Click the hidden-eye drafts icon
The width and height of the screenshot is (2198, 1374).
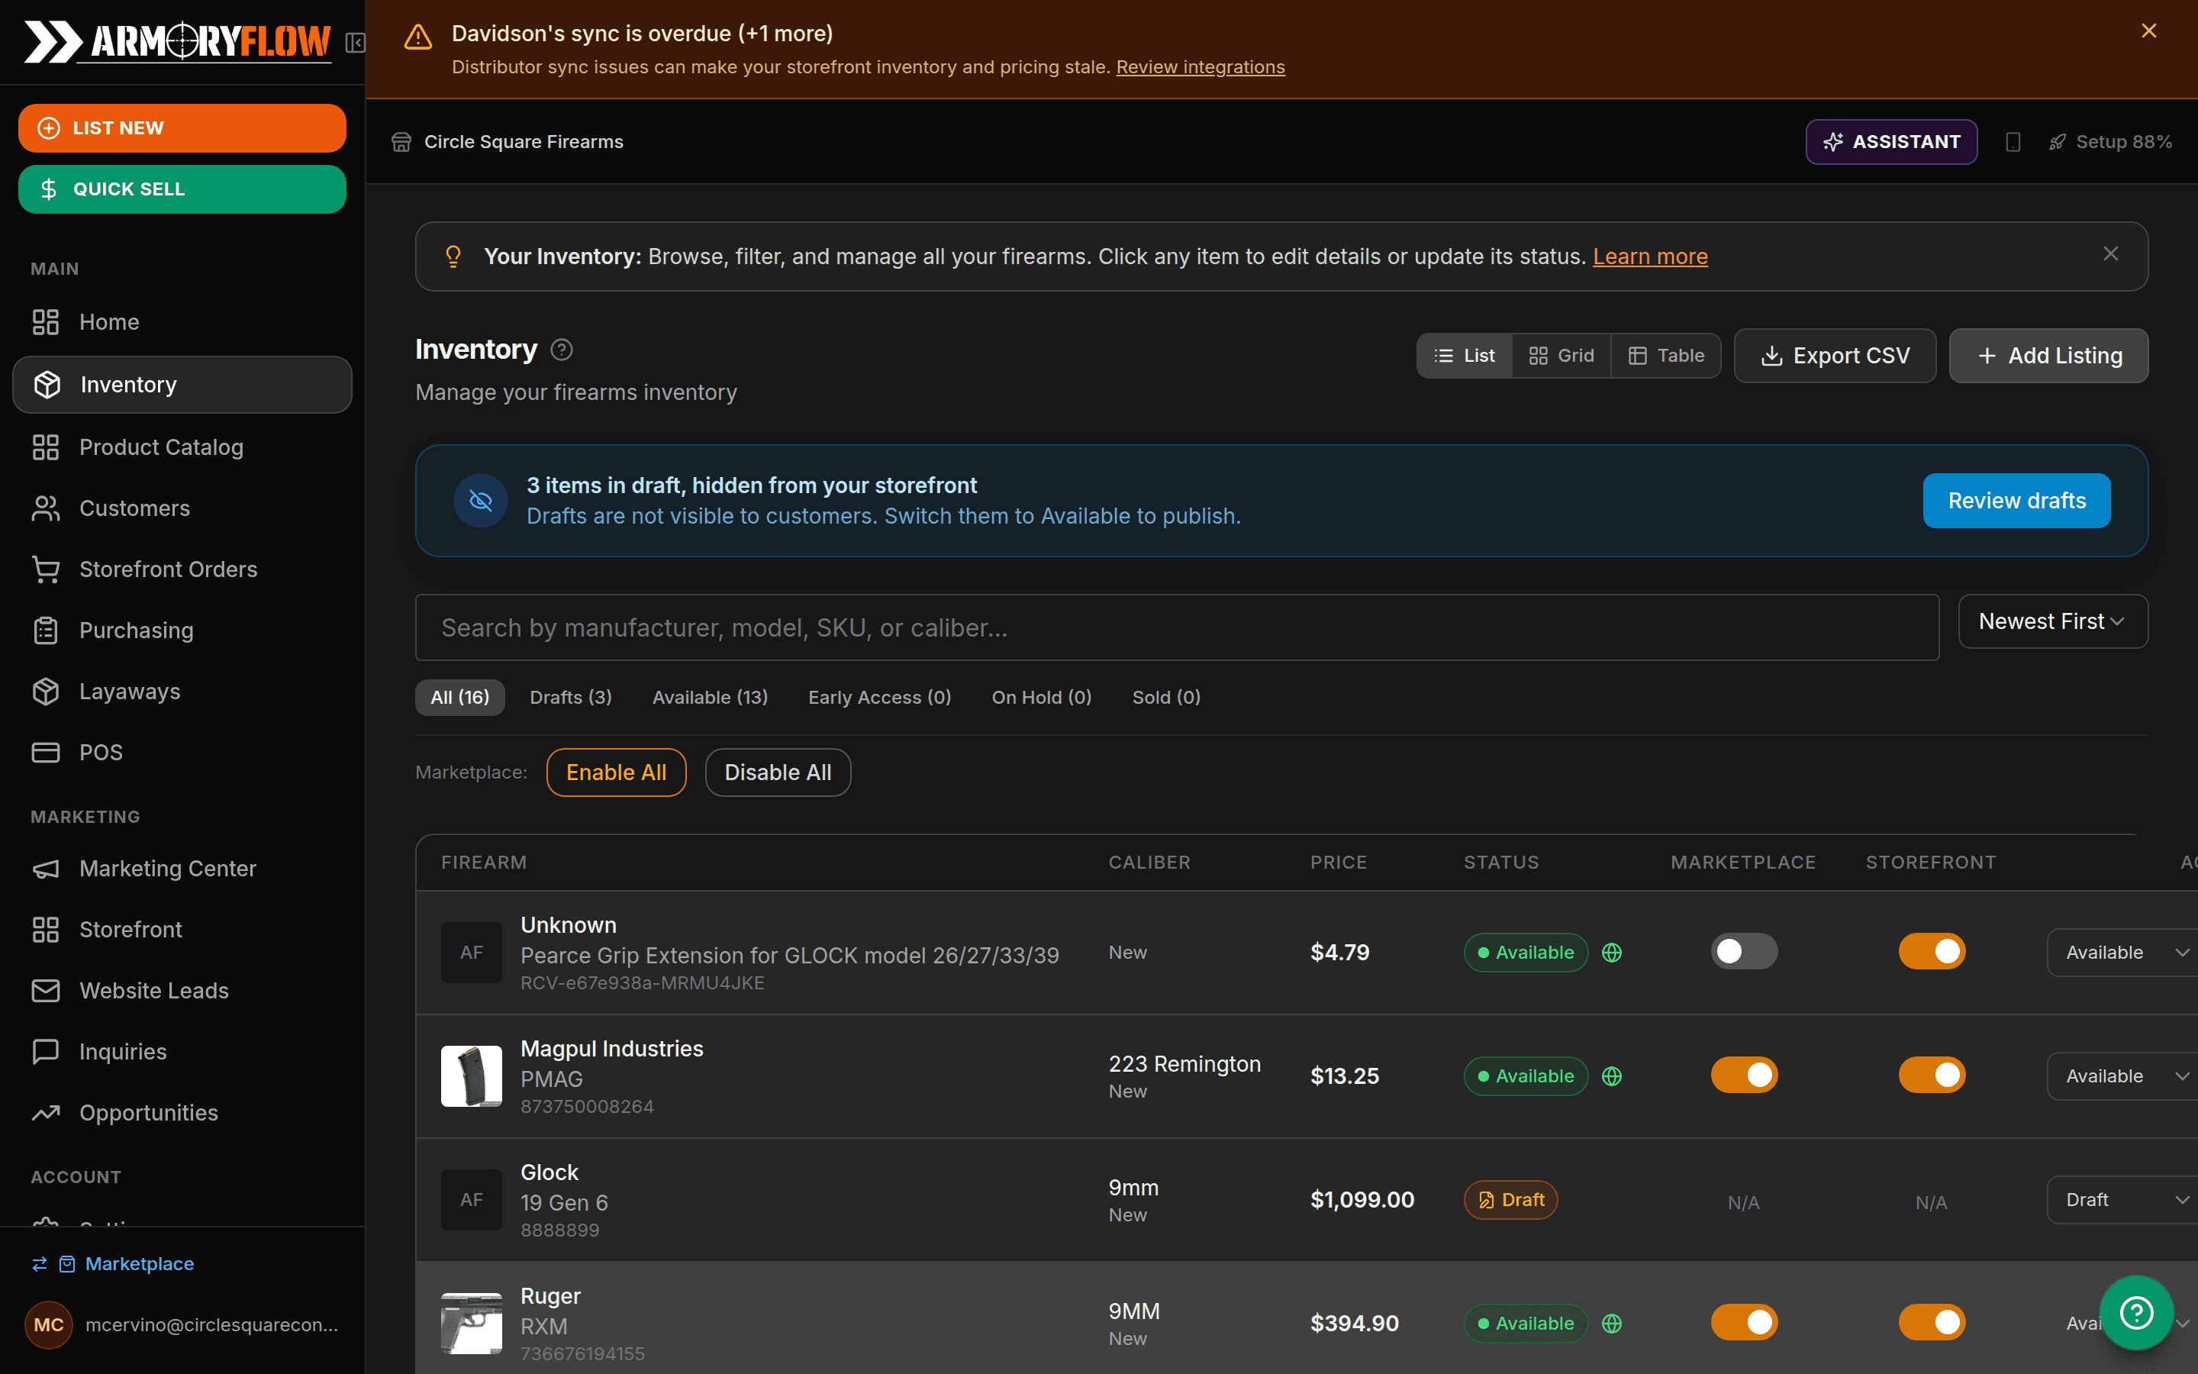tap(481, 501)
